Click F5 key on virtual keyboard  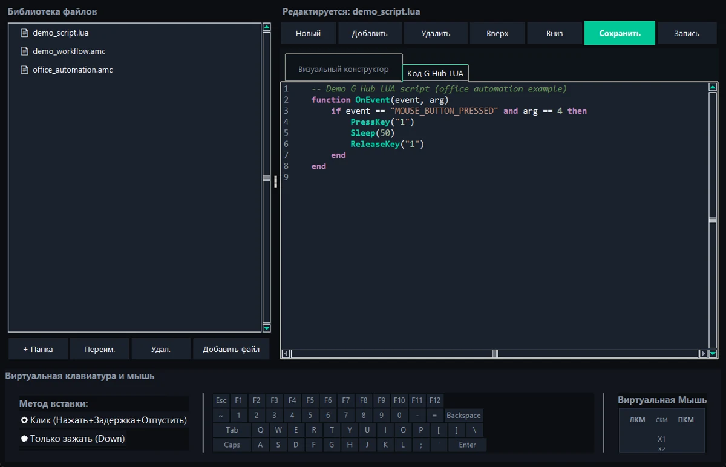pos(310,400)
